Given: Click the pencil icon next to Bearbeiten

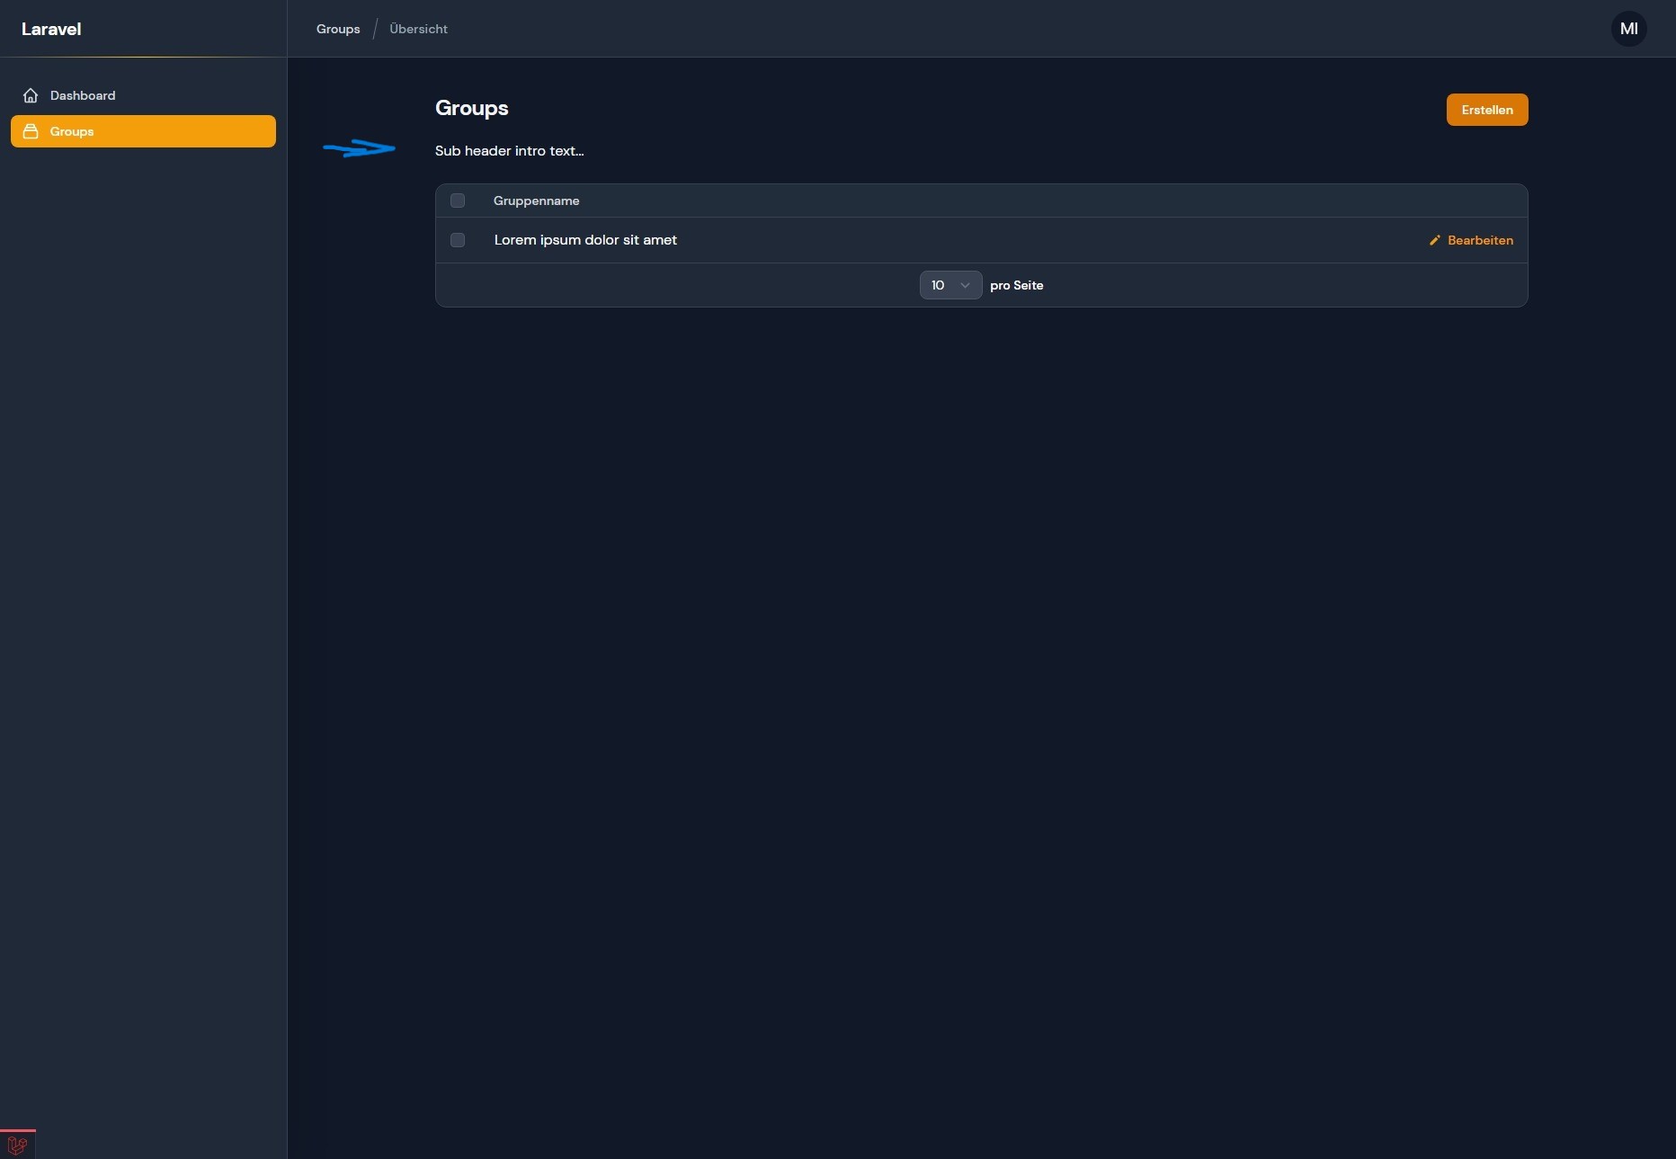Looking at the screenshot, I should 1435,240.
